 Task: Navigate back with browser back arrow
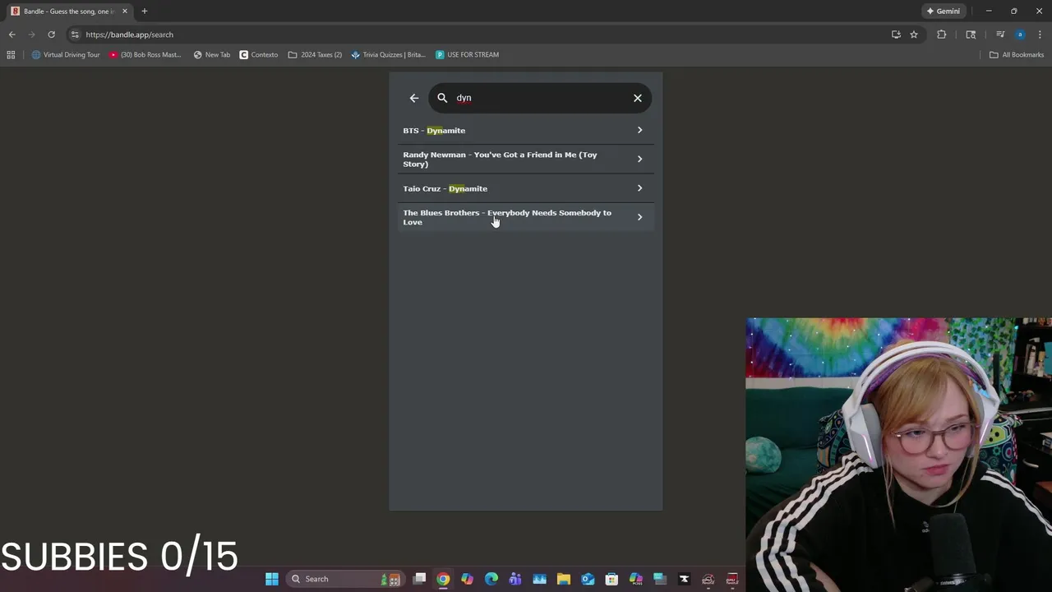point(12,35)
